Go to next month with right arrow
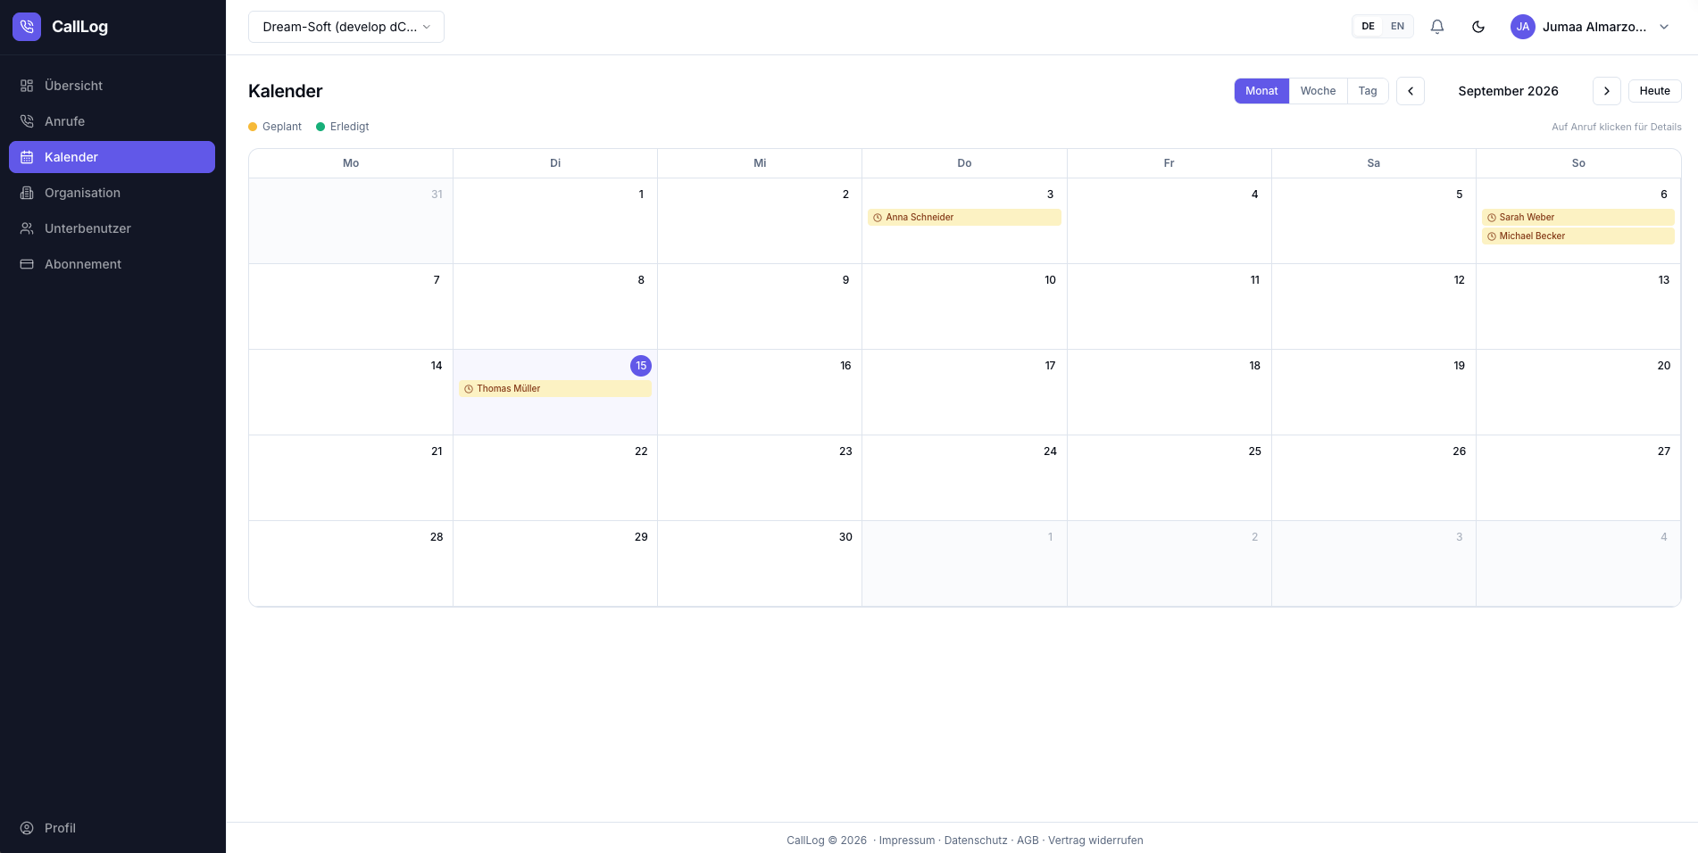1698x853 pixels. (1607, 91)
